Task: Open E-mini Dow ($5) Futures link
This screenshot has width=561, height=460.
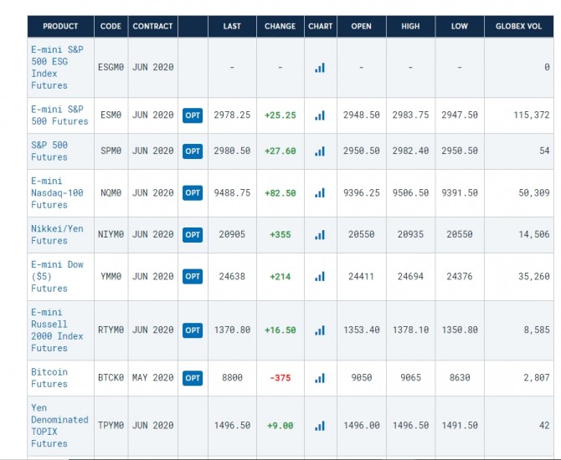Action: tap(57, 277)
